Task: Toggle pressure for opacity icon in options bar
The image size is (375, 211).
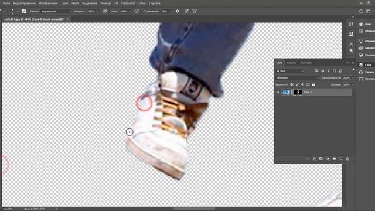Action: pyautogui.click(x=105, y=11)
